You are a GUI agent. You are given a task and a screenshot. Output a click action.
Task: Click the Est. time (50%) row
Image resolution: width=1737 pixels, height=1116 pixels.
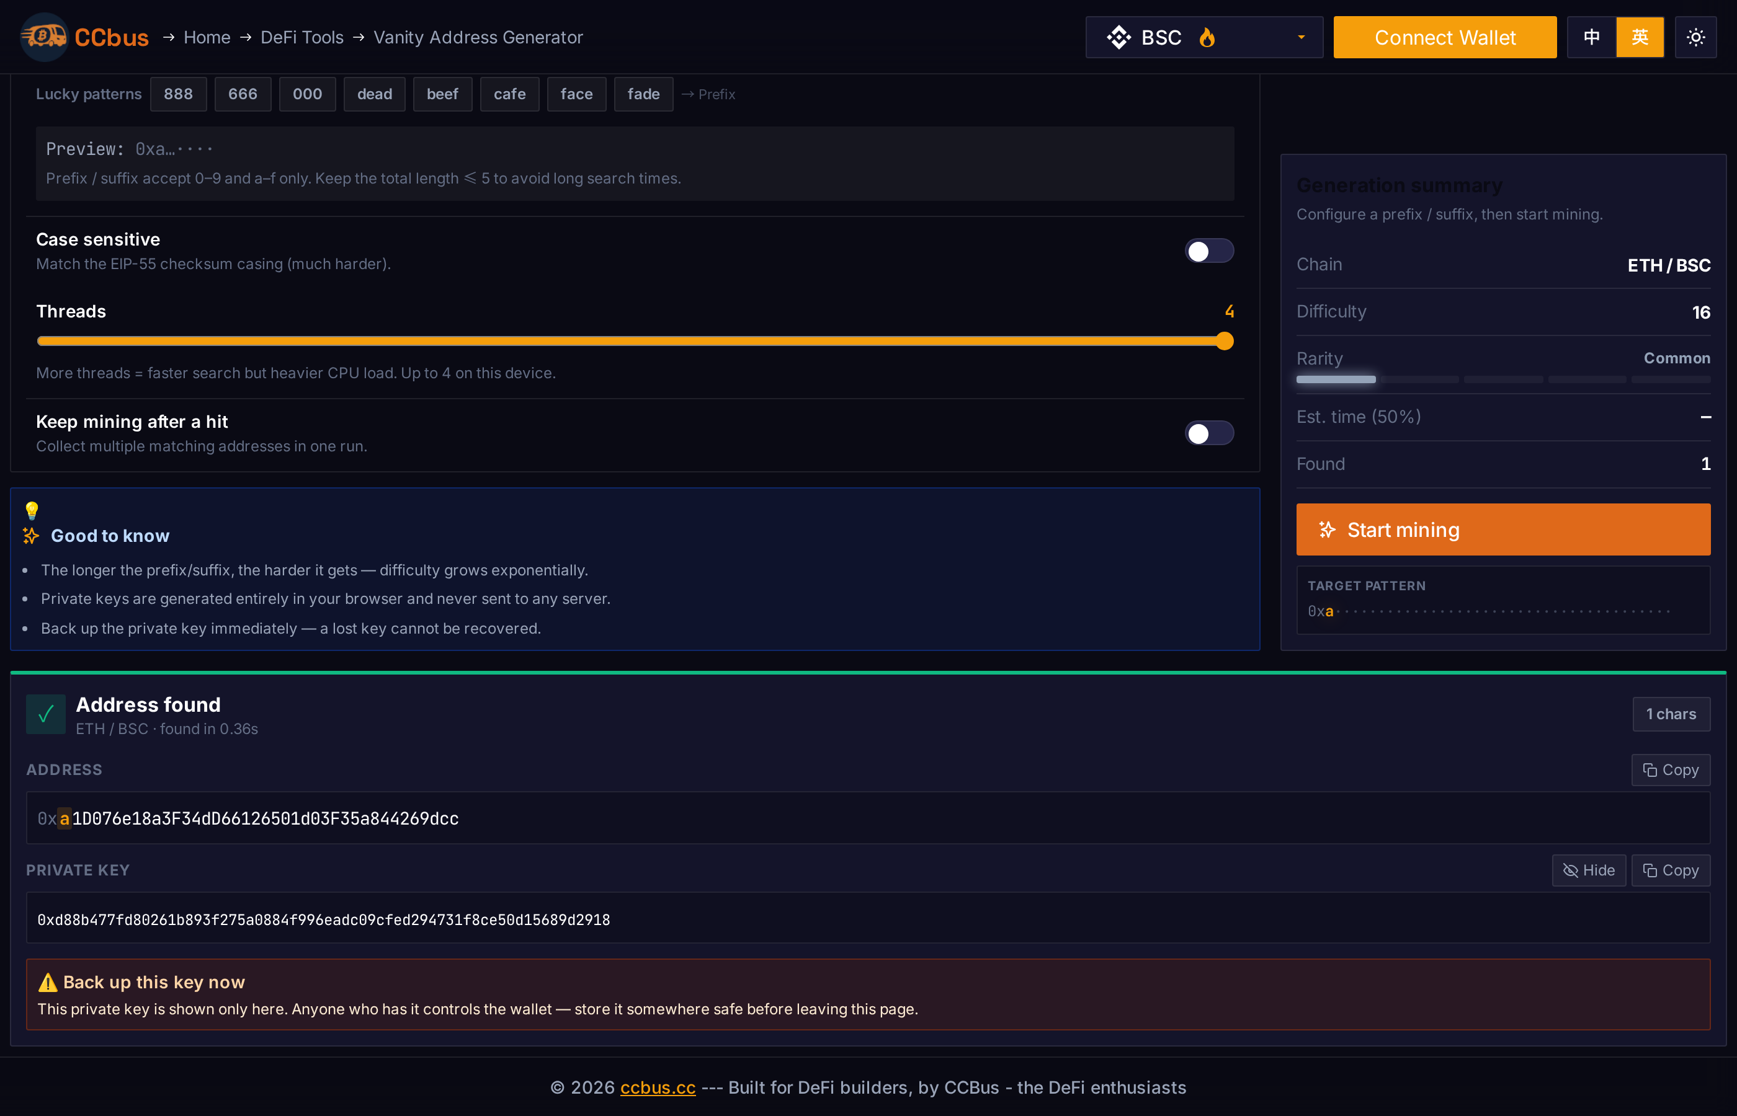1503,417
